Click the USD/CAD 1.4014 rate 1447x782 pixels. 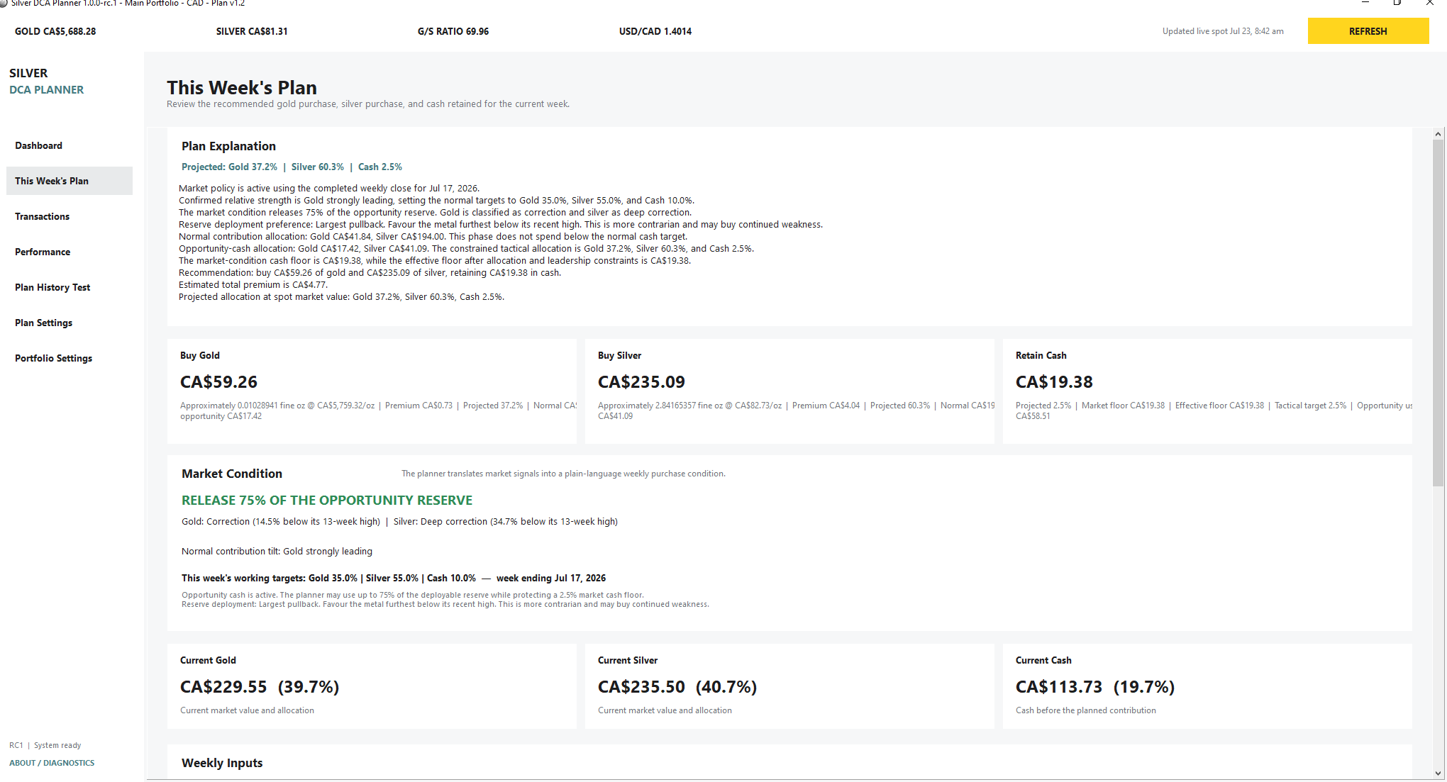pos(655,31)
